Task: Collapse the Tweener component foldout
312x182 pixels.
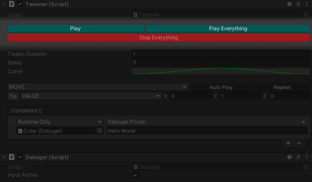Action: click(x=4, y=4)
